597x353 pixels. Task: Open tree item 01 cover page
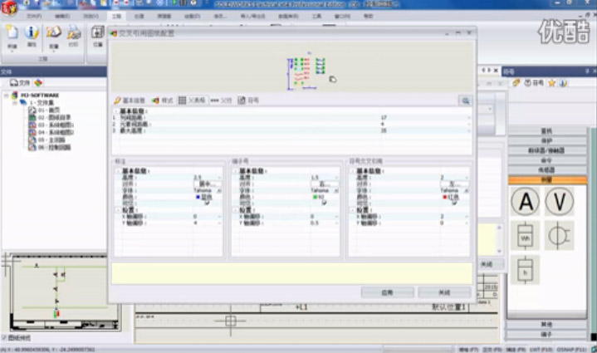click(x=44, y=110)
